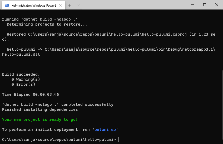Click 'completed successfully' line text
Viewport: 223px width, 144px height.
(87, 104)
